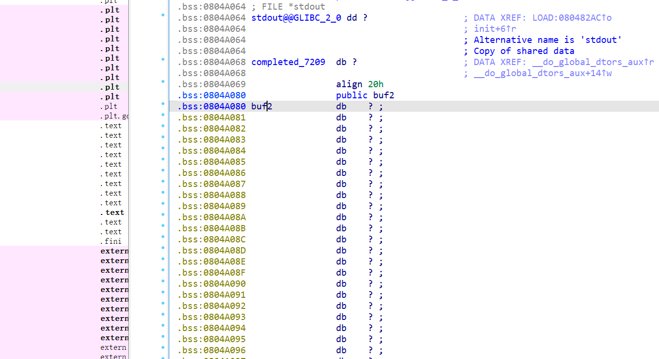Image resolution: width=659 pixels, height=359 pixels.
Task: Select the 'Copy of shared data' comment
Action: pos(524,51)
